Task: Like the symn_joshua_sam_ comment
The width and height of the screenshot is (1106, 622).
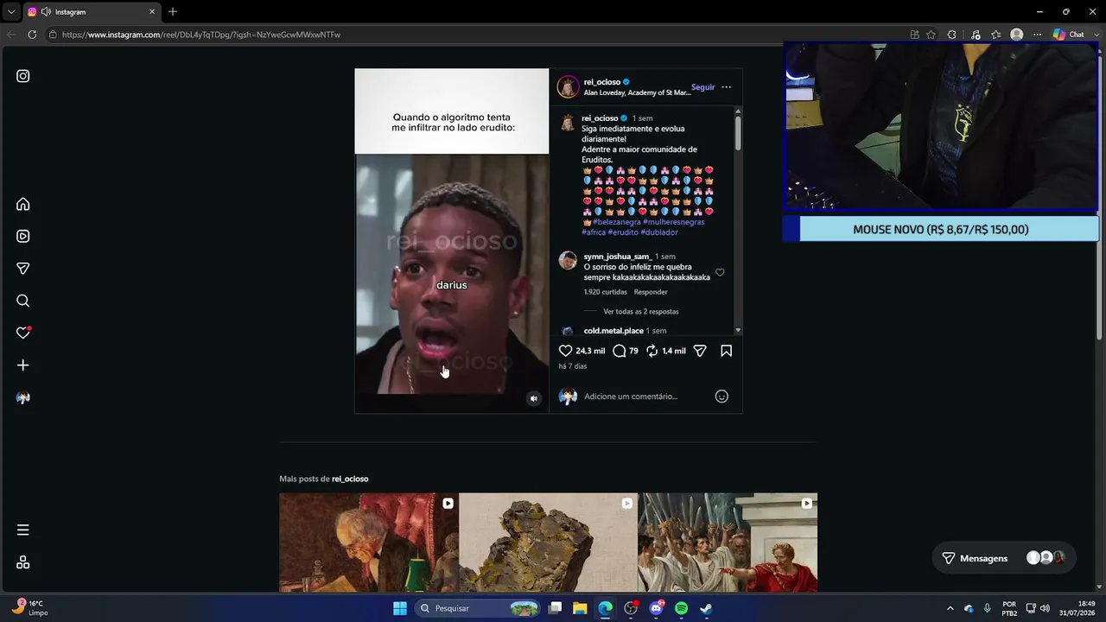Action: click(x=720, y=273)
